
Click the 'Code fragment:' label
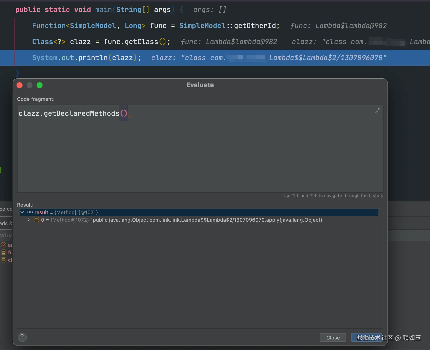36,99
